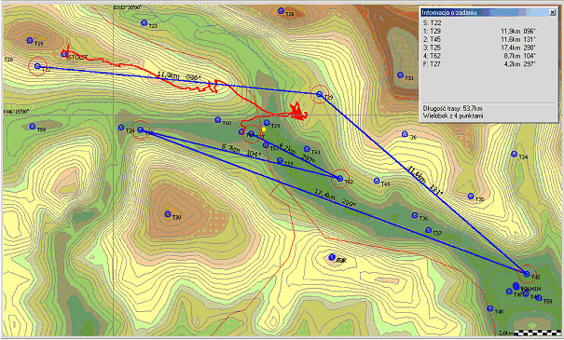This screenshot has height=340, width=564.
Task: Click the 11,9km 096° leg label
Action: click(x=179, y=76)
